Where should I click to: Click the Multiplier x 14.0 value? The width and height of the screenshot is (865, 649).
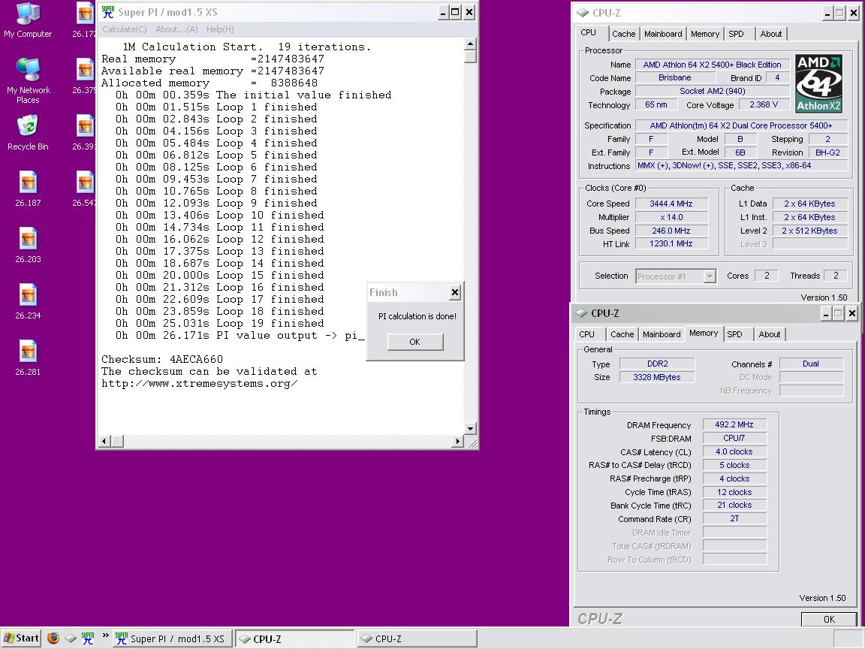point(671,217)
